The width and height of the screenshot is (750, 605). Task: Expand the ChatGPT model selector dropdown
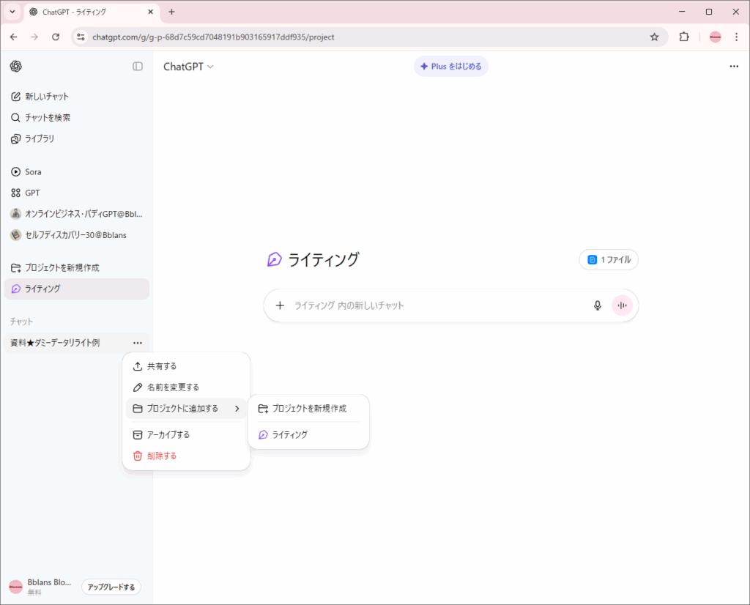(188, 67)
